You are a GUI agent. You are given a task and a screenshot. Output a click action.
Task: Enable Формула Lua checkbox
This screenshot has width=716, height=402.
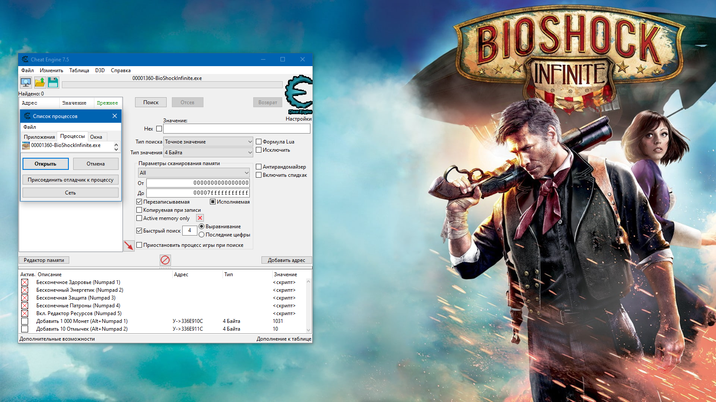click(x=258, y=142)
